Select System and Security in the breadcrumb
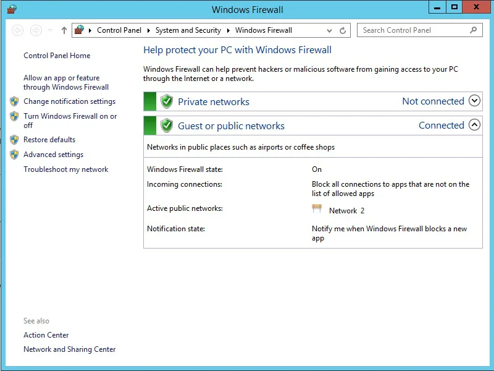The width and height of the screenshot is (494, 371). click(188, 30)
